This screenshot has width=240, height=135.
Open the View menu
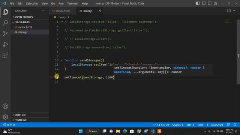pyautogui.click(x=44, y=3)
